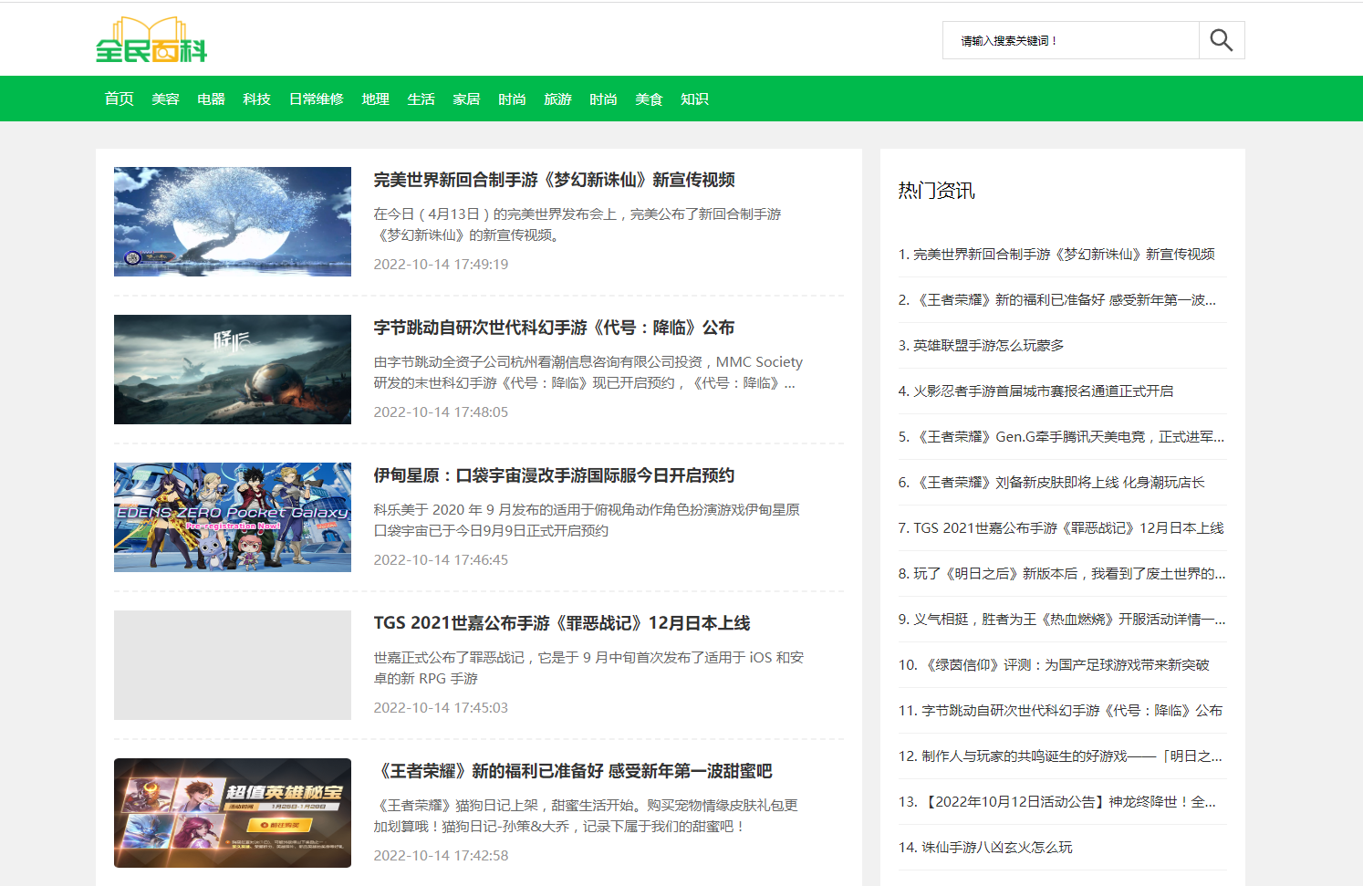Click timestamp 2022-10-14 17:46:45
Image resolution: width=1363 pixels, height=886 pixels.
coord(441,559)
